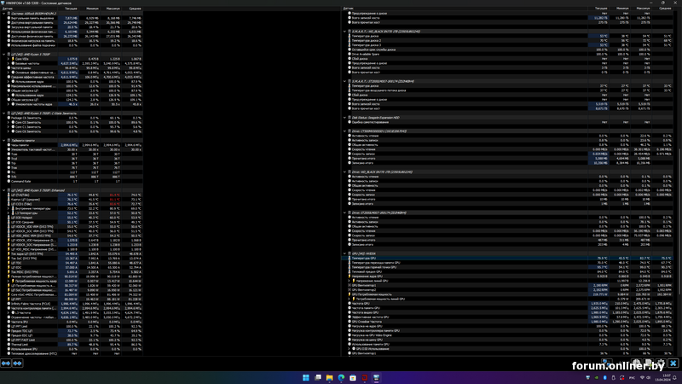Select the Температура диска 2 row
This screenshot has width=682, height=384.
[x=510, y=40]
